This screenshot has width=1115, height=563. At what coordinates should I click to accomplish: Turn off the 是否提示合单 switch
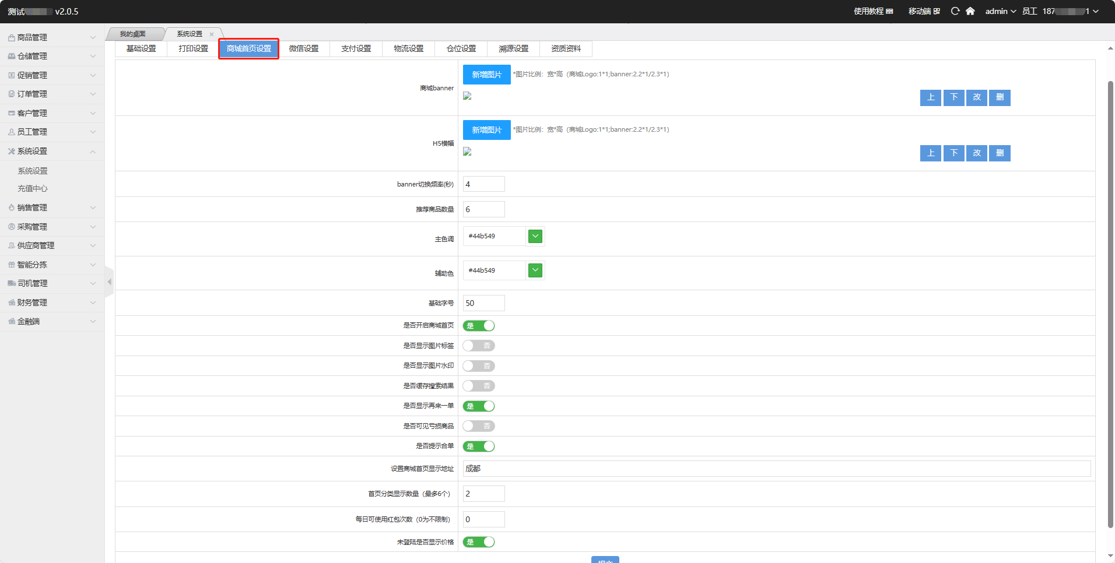point(479,446)
